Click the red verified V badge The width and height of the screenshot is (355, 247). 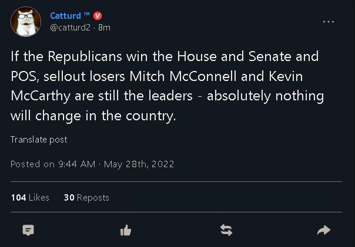click(x=98, y=16)
